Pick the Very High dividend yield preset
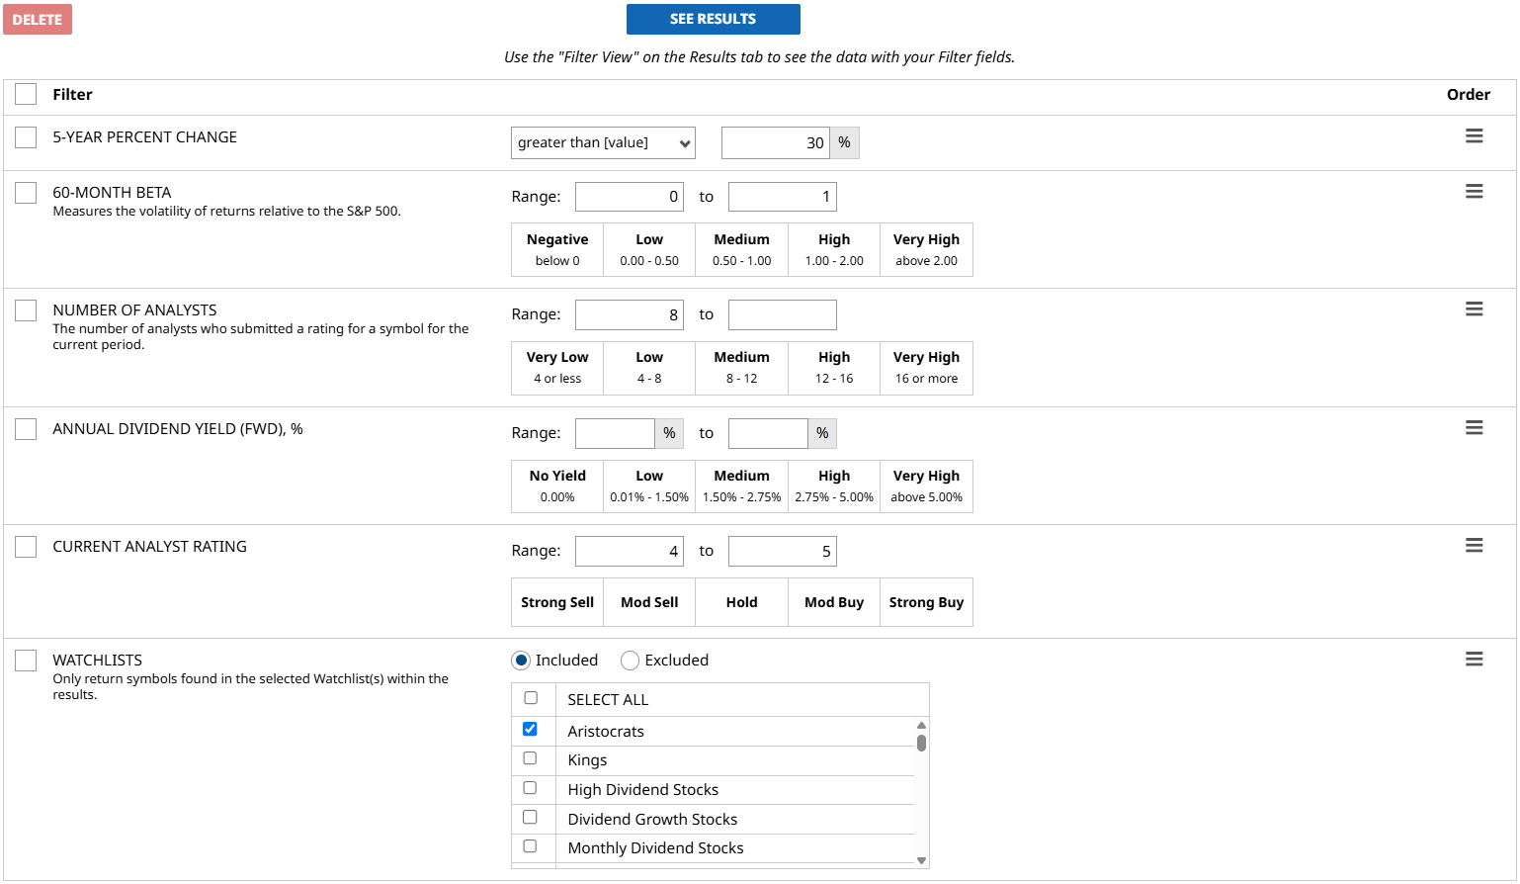 [926, 486]
